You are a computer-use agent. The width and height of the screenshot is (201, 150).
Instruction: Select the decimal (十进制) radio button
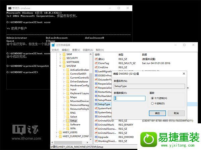152,103
